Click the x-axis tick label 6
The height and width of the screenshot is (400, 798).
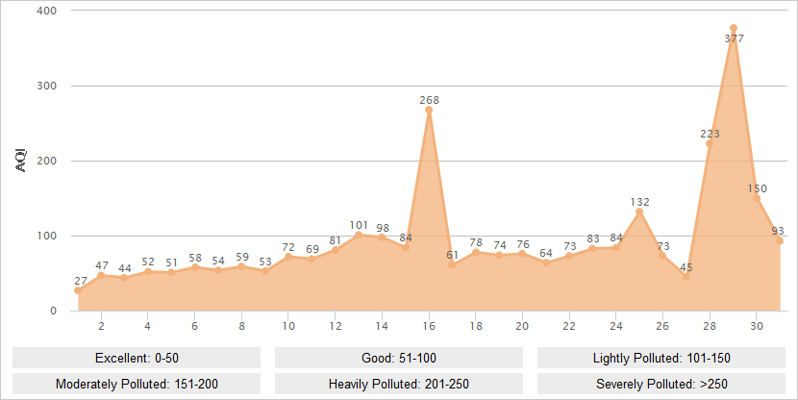coord(195,326)
